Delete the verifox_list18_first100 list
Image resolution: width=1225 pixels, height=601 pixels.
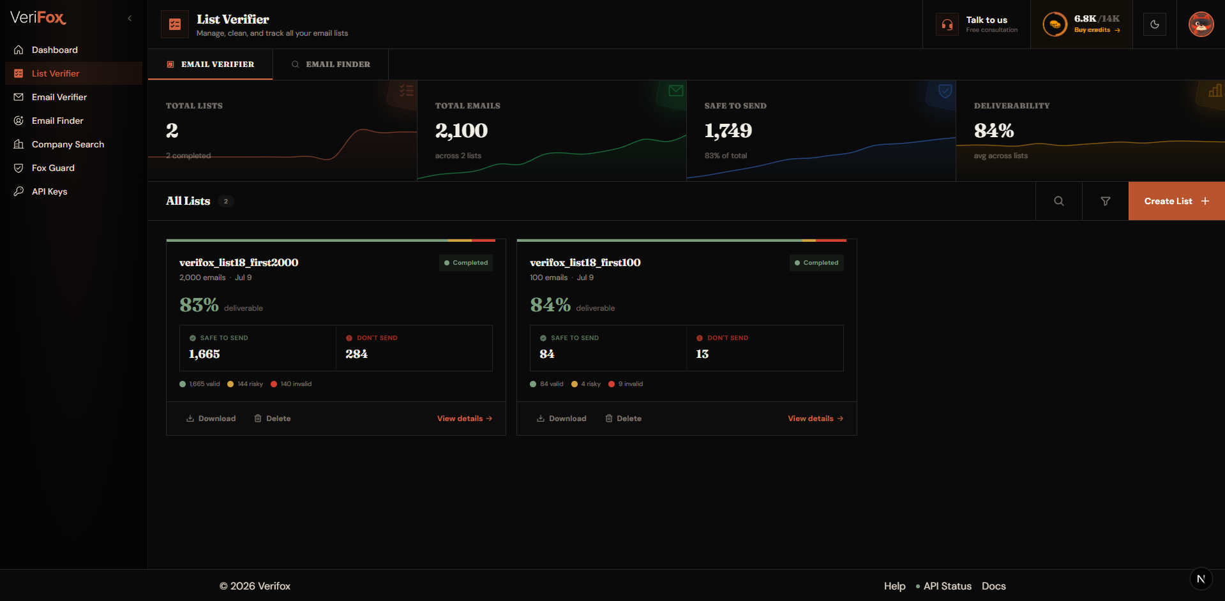pyautogui.click(x=623, y=419)
